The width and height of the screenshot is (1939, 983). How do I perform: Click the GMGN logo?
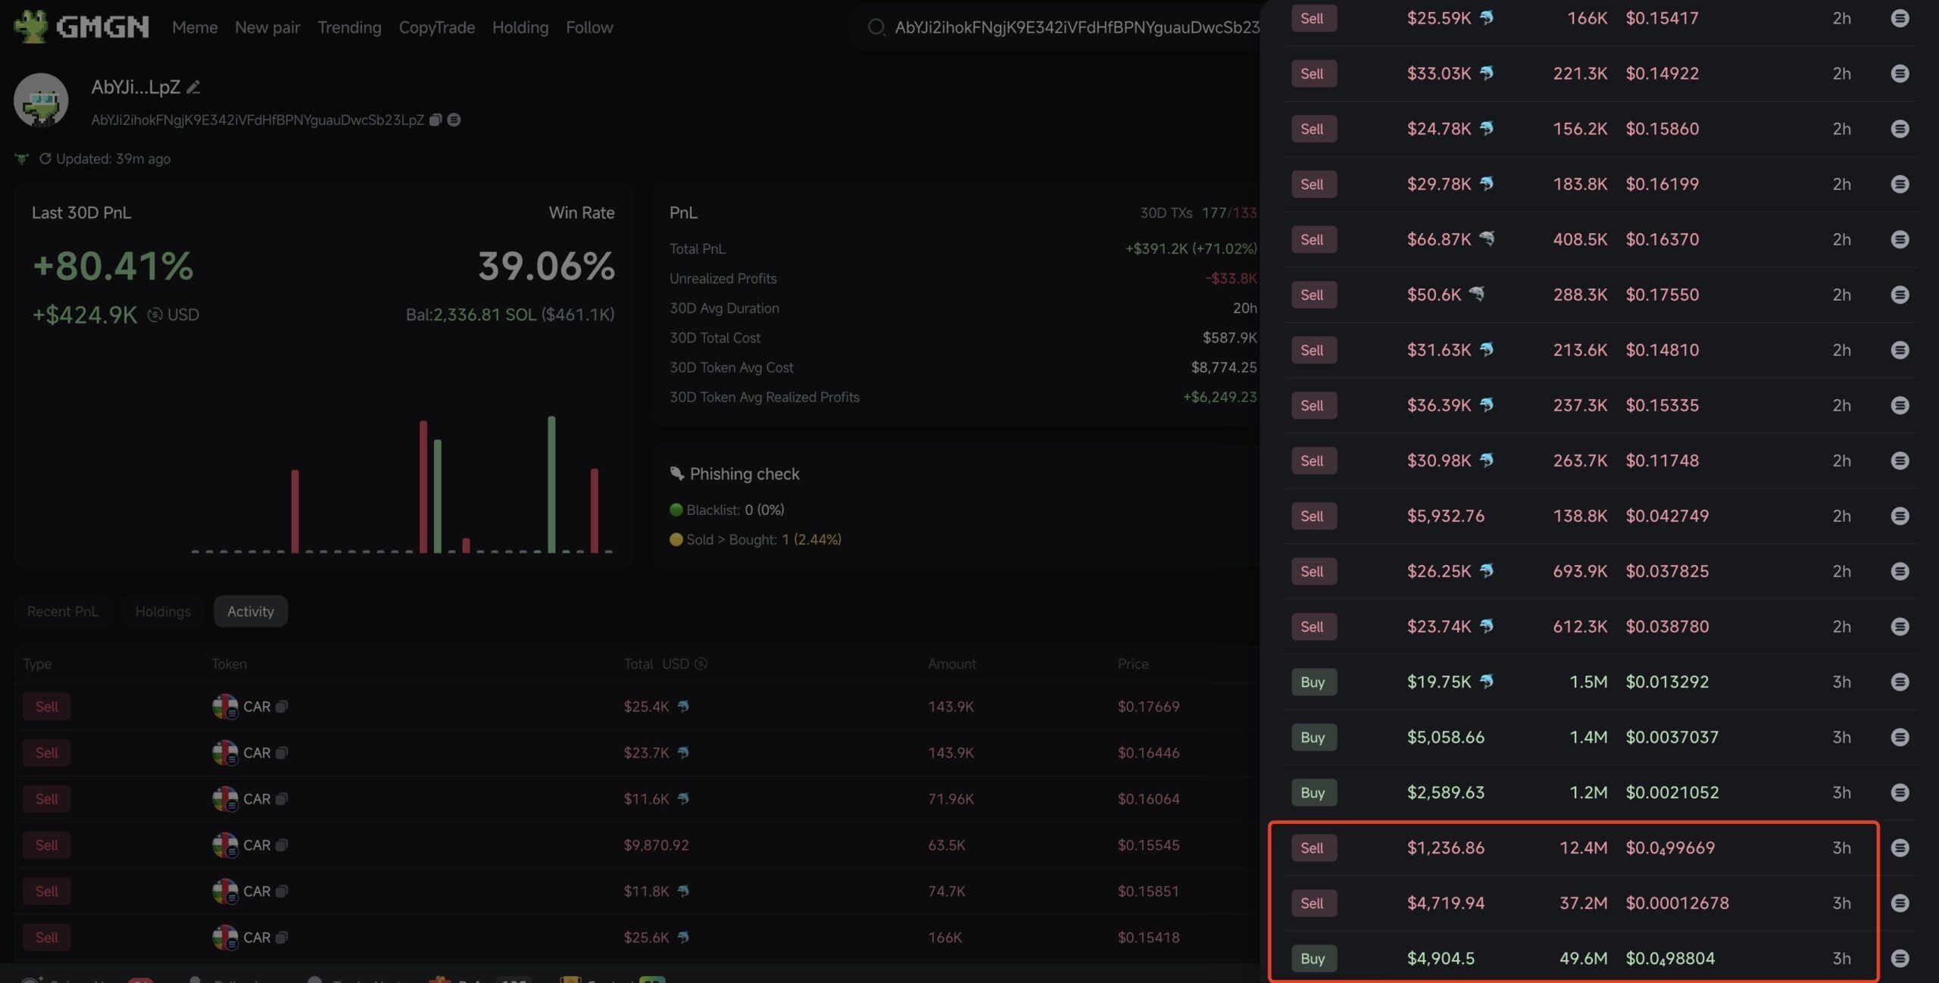[x=82, y=27]
